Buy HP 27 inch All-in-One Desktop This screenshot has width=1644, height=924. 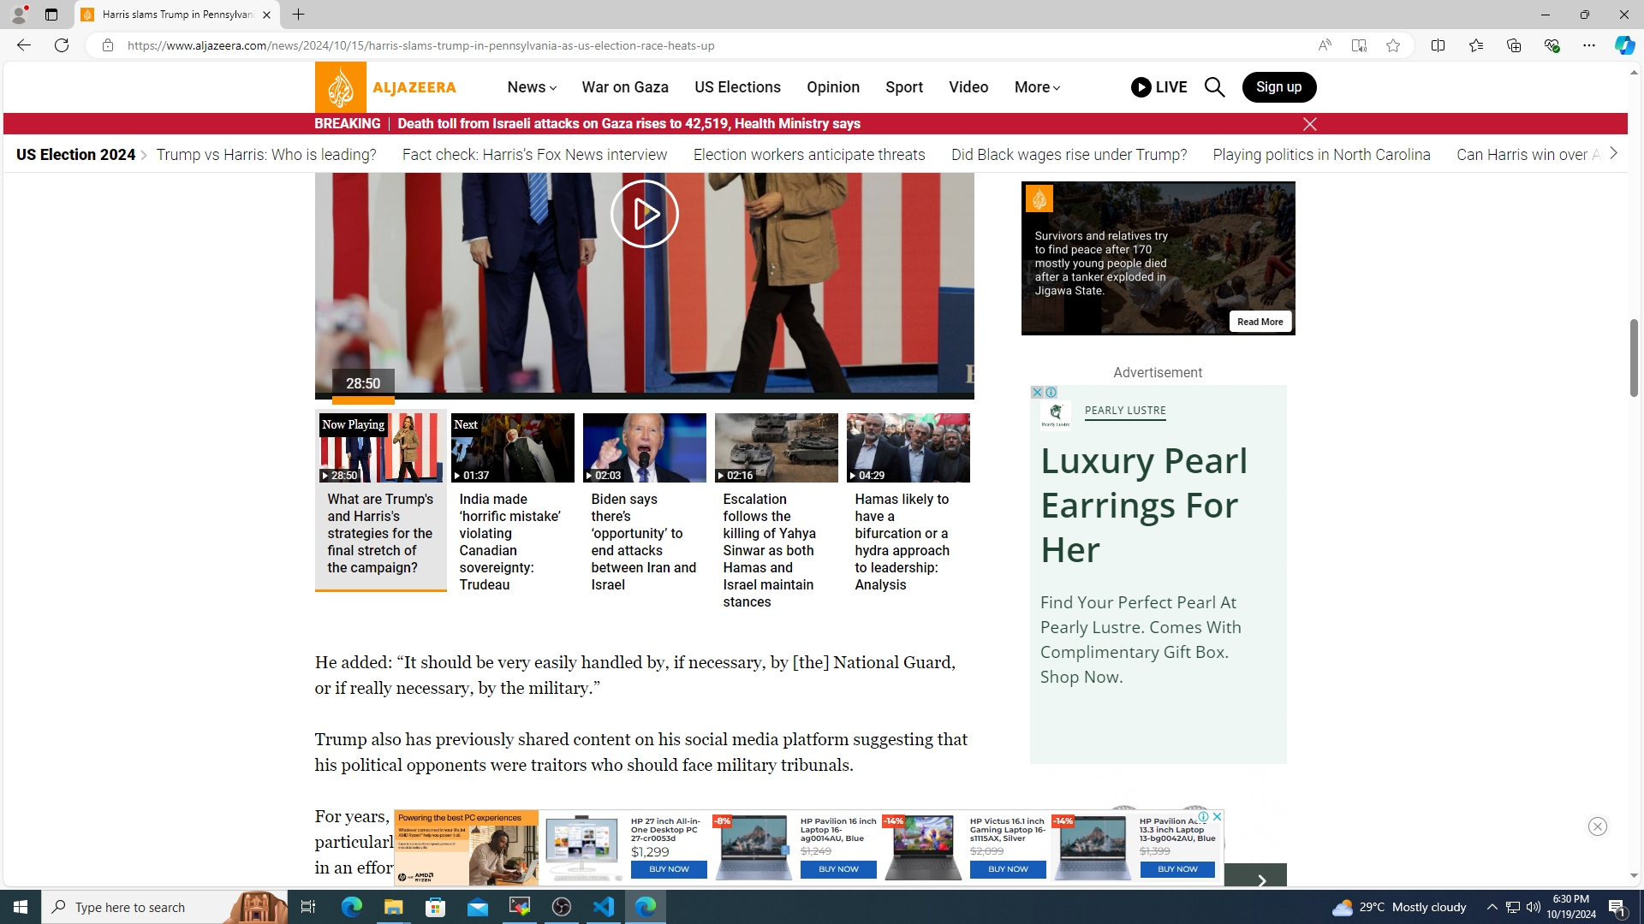(x=669, y=869)
